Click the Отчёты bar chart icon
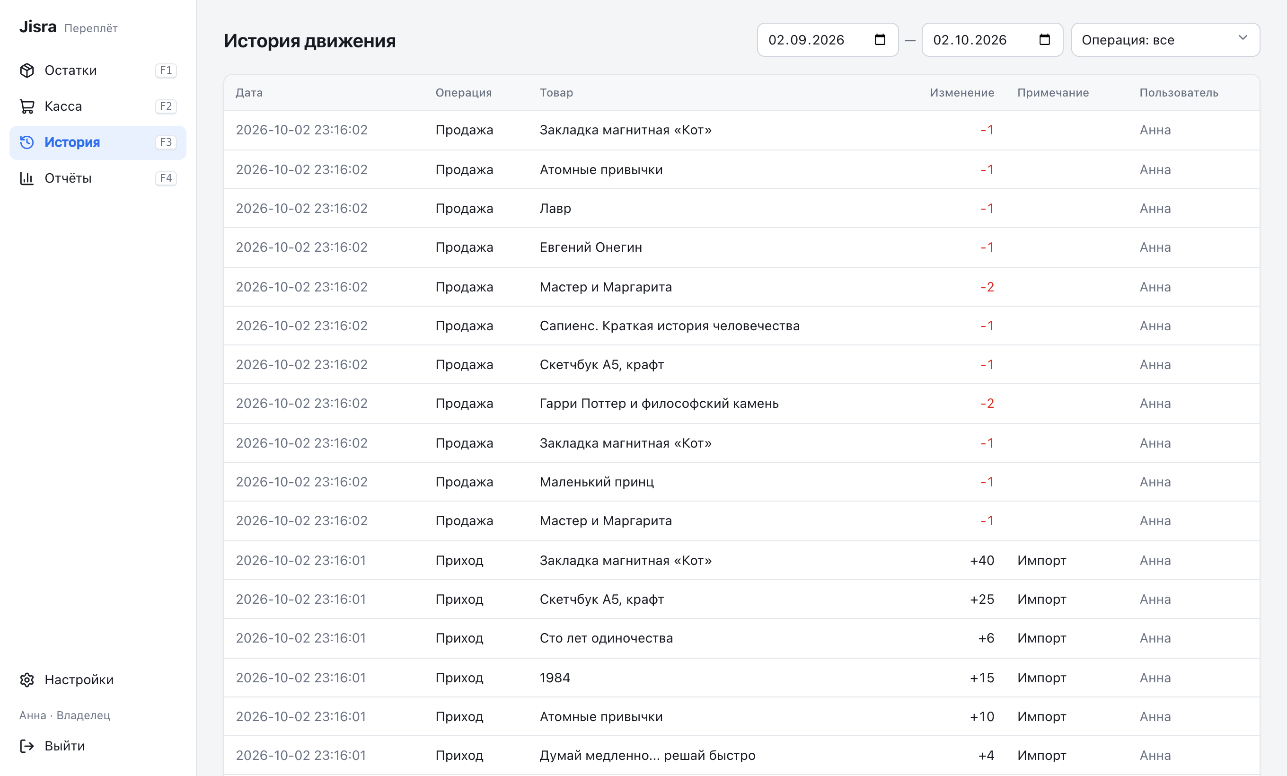Image resolution: width=1287 pixels, height=776 pixels. click(x=26, y=178)
